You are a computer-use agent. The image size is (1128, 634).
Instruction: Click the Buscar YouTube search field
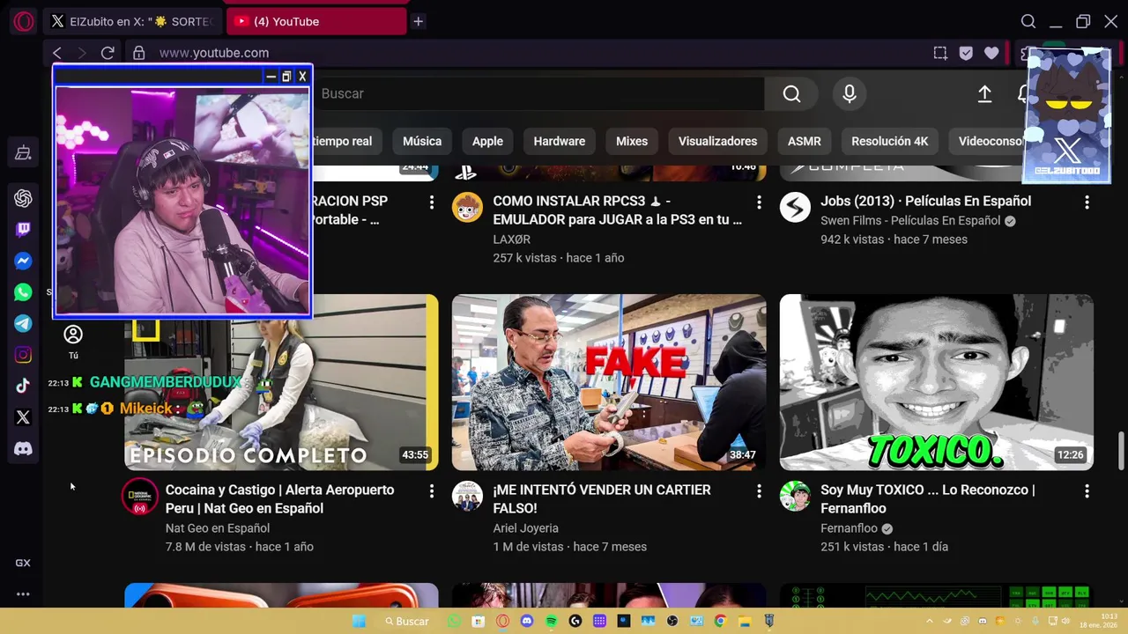[x=538, y=94]
